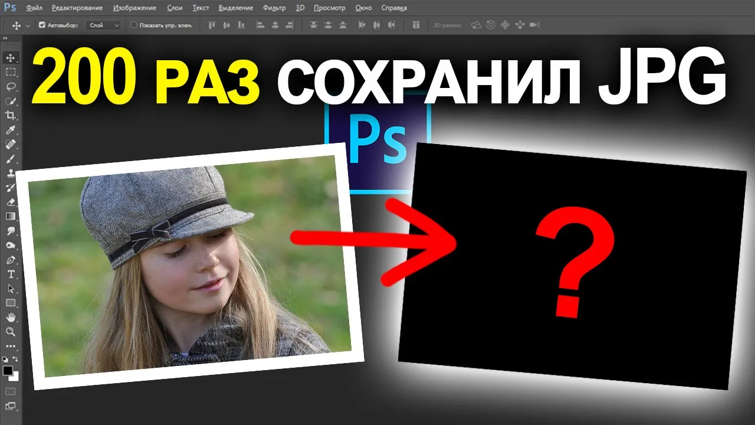This screenshot has height=425, width=755.
Task: Select the Brush tool
Action: [x=11, y=159]
